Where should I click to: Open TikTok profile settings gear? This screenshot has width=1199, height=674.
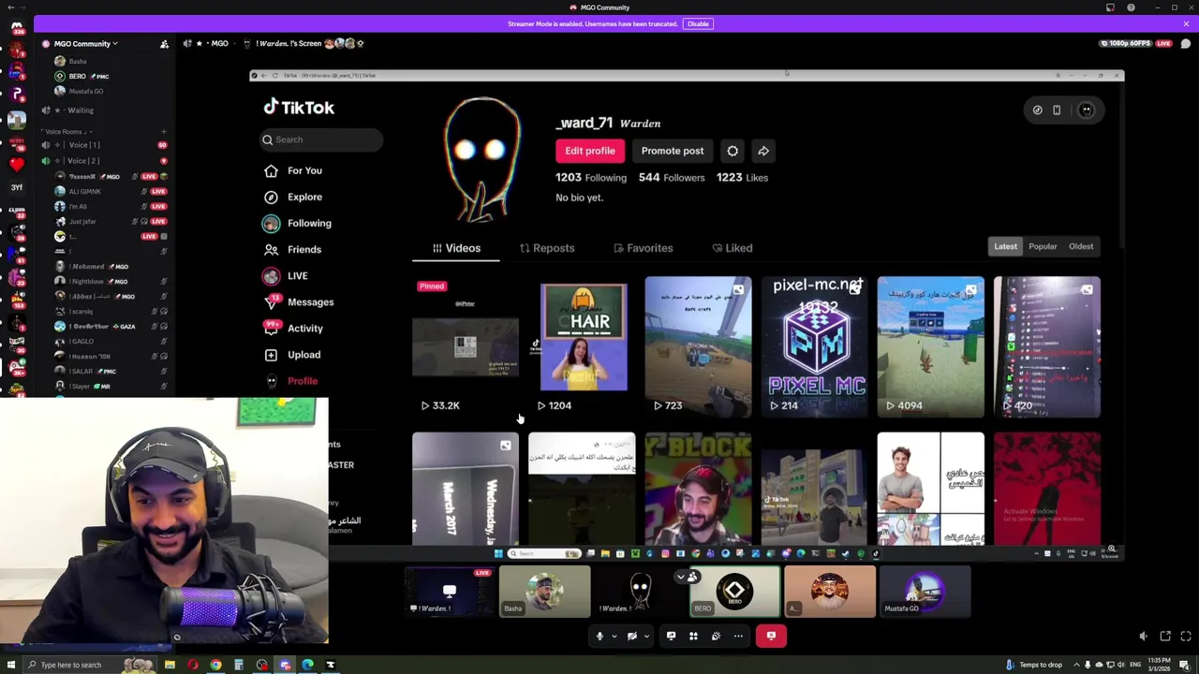733,151
